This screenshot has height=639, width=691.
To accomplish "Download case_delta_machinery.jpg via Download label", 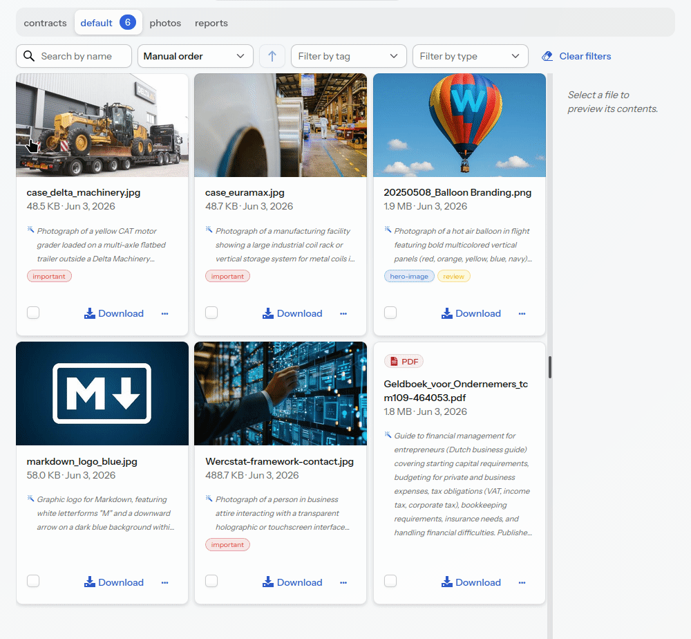I will pyautogui.click(x=121, y=313).
